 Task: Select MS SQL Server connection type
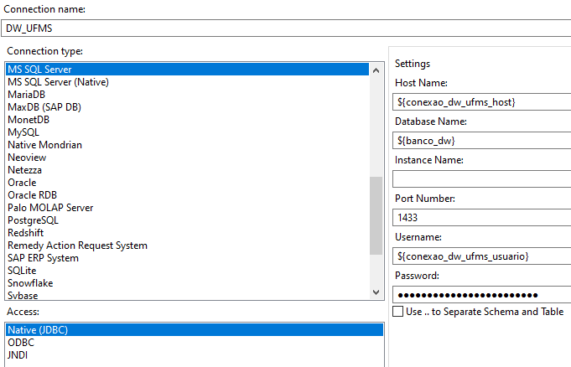coord(188,70)
